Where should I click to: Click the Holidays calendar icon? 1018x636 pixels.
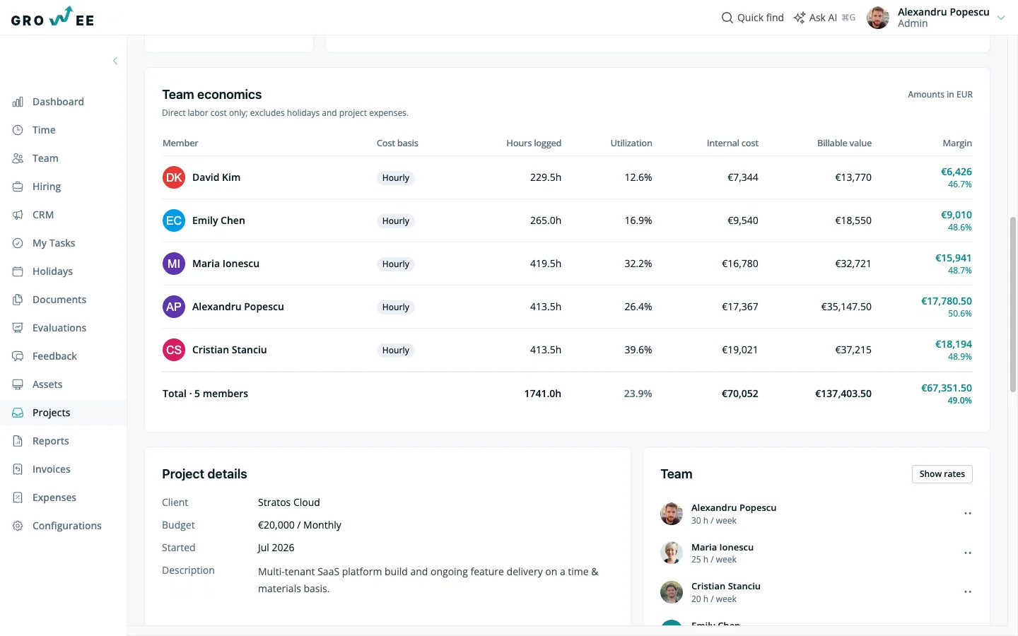[18, 271]
